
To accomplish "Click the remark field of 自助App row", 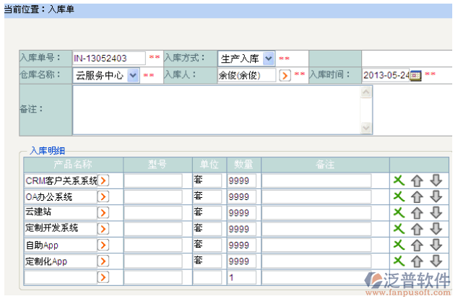I will point(316,245).
